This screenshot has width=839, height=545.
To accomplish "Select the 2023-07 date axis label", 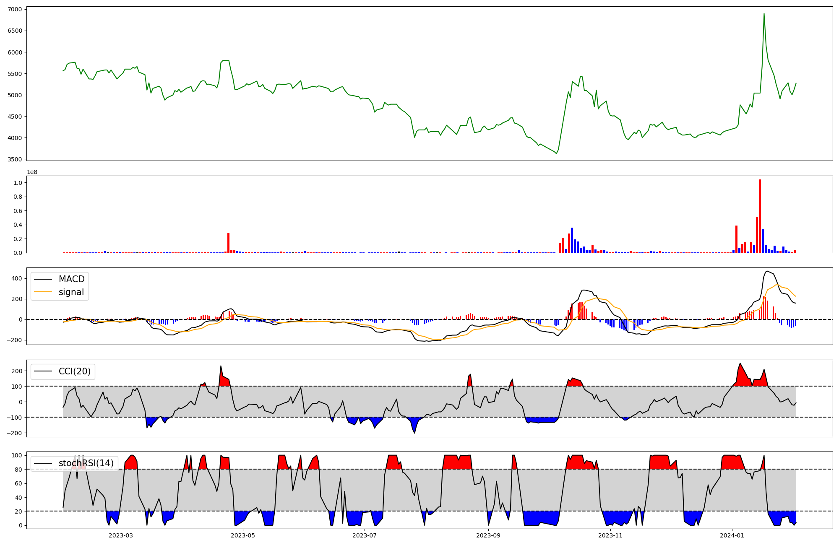I will (365, 535).
